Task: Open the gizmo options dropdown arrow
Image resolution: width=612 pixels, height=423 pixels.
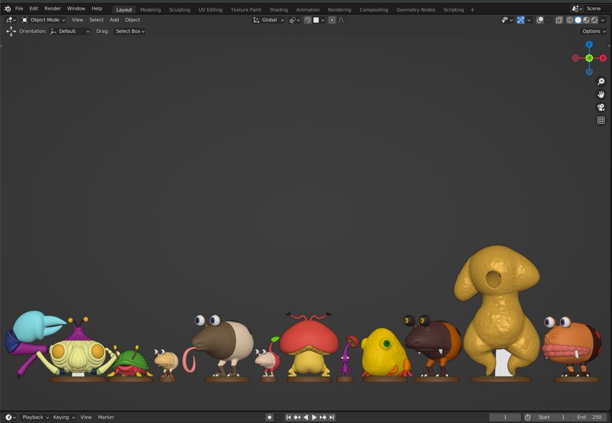Action: [529, 20]
